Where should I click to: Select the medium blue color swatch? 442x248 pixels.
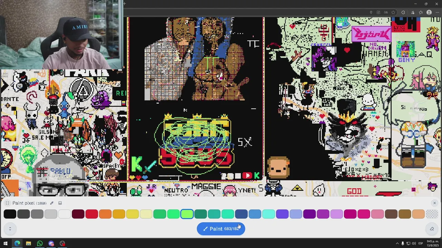point(255,214)
